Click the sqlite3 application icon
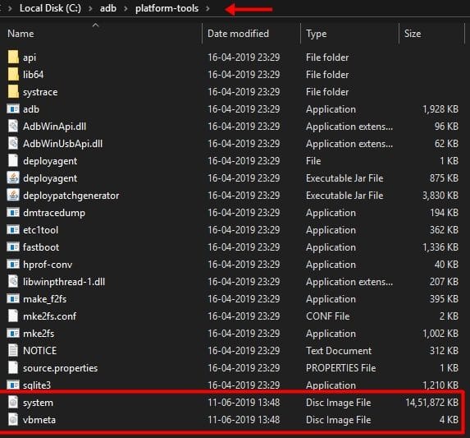This screenshot has width=470, height=438. 13,385
